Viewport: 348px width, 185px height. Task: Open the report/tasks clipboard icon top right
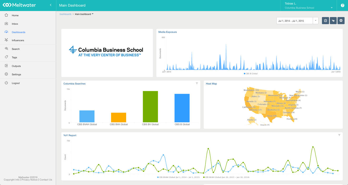pos(325,20)
